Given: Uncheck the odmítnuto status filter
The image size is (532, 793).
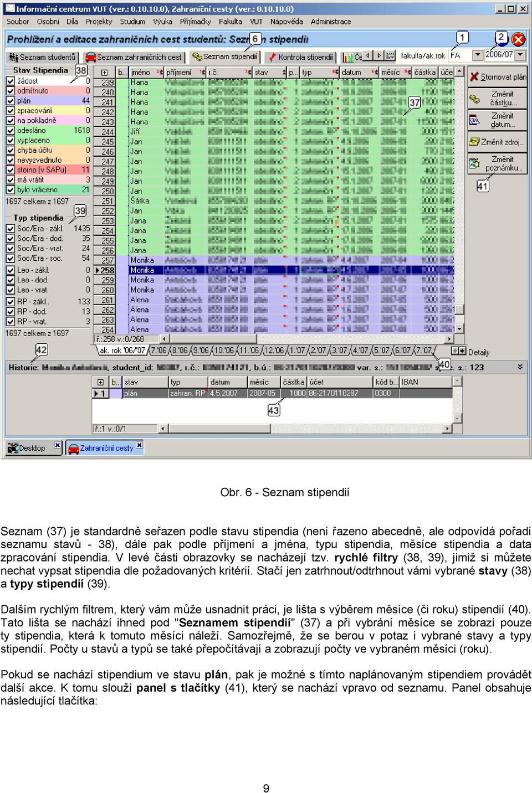Looking at the screenshot, I should 11,91.
